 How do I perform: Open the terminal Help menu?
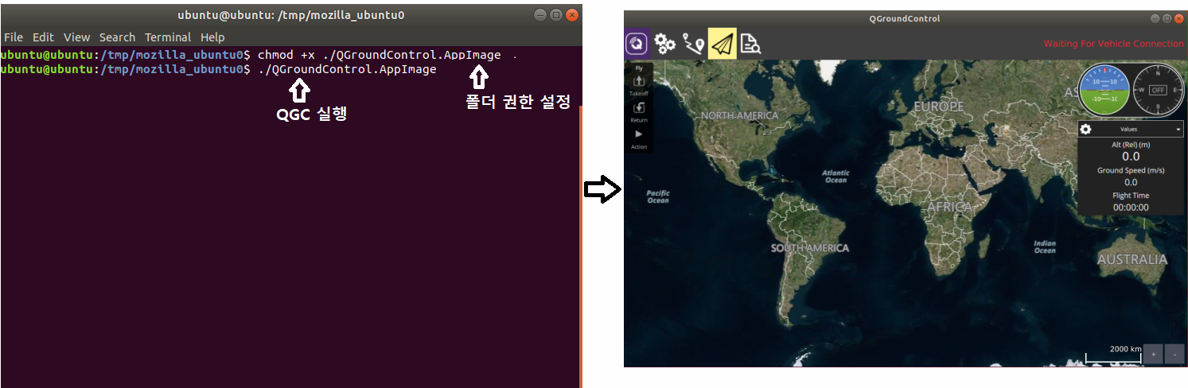(x=212, y=37)
